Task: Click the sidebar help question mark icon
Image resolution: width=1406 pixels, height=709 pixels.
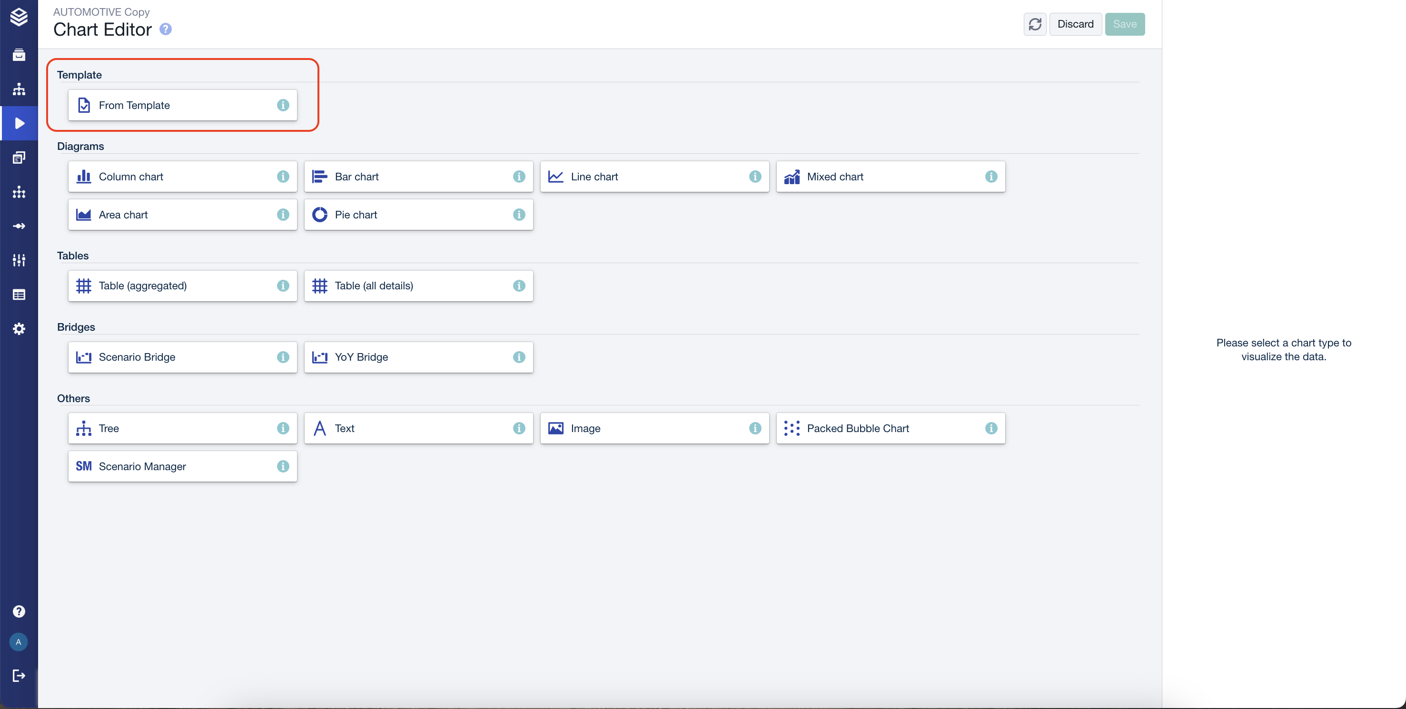Action: [x=19, y=611]
